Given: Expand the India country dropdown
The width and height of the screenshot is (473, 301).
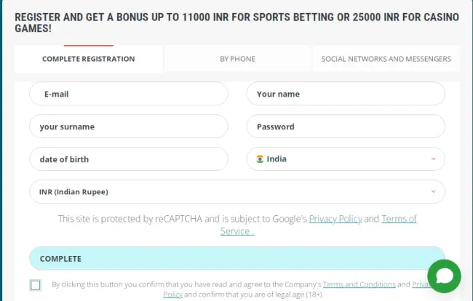Looking at the screenshot, I should (345, 159).
